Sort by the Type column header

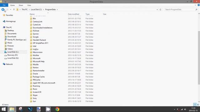coord(87,14)
